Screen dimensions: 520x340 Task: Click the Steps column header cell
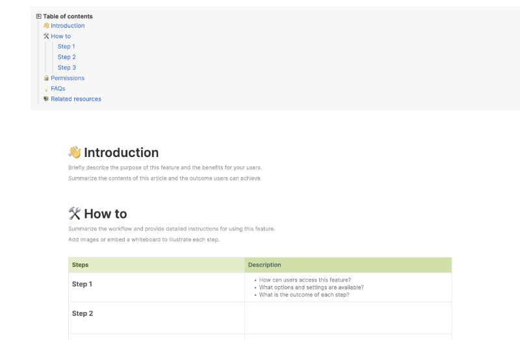[x=156, y=265]
